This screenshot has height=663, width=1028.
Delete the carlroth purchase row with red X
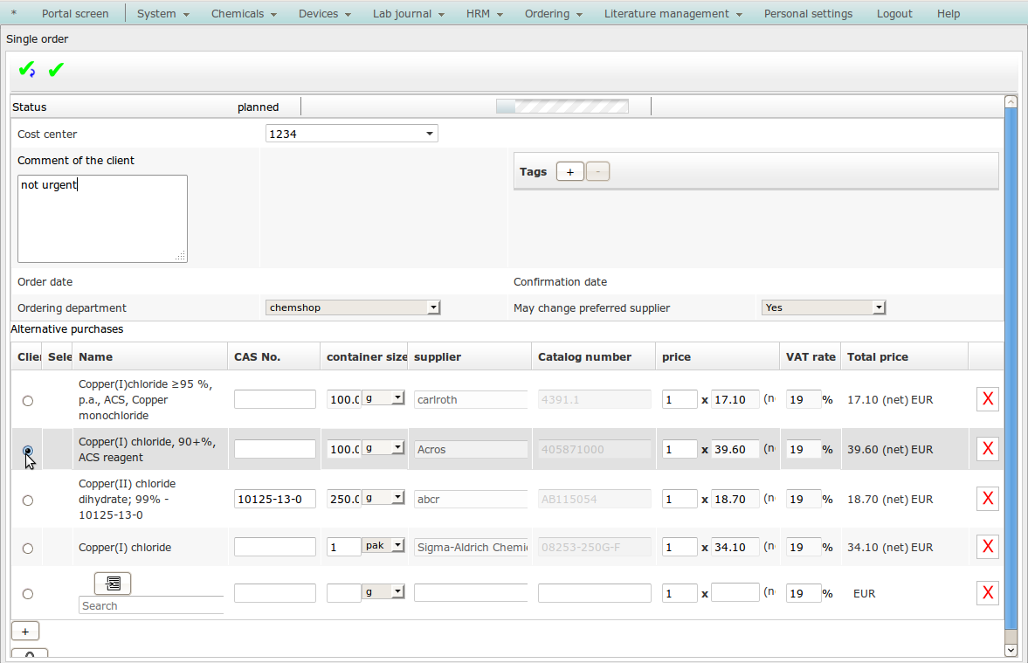click(x=988, y=399)
